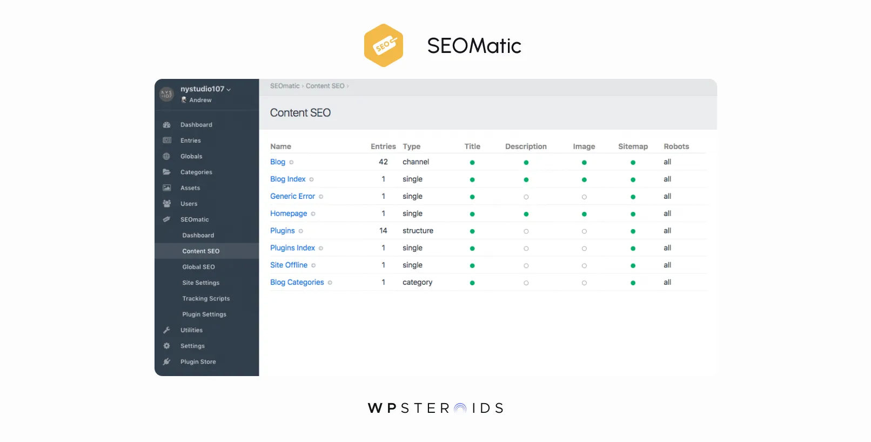This screenshot has height=442, width=871.
Task: Open Utilities in sidebar
Action: click(x=192, y=330)
